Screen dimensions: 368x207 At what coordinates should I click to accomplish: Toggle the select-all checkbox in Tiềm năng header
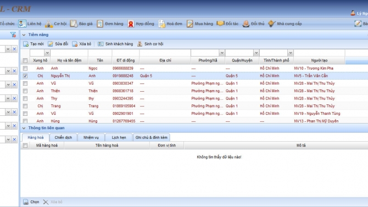click(x=25, y=60)
